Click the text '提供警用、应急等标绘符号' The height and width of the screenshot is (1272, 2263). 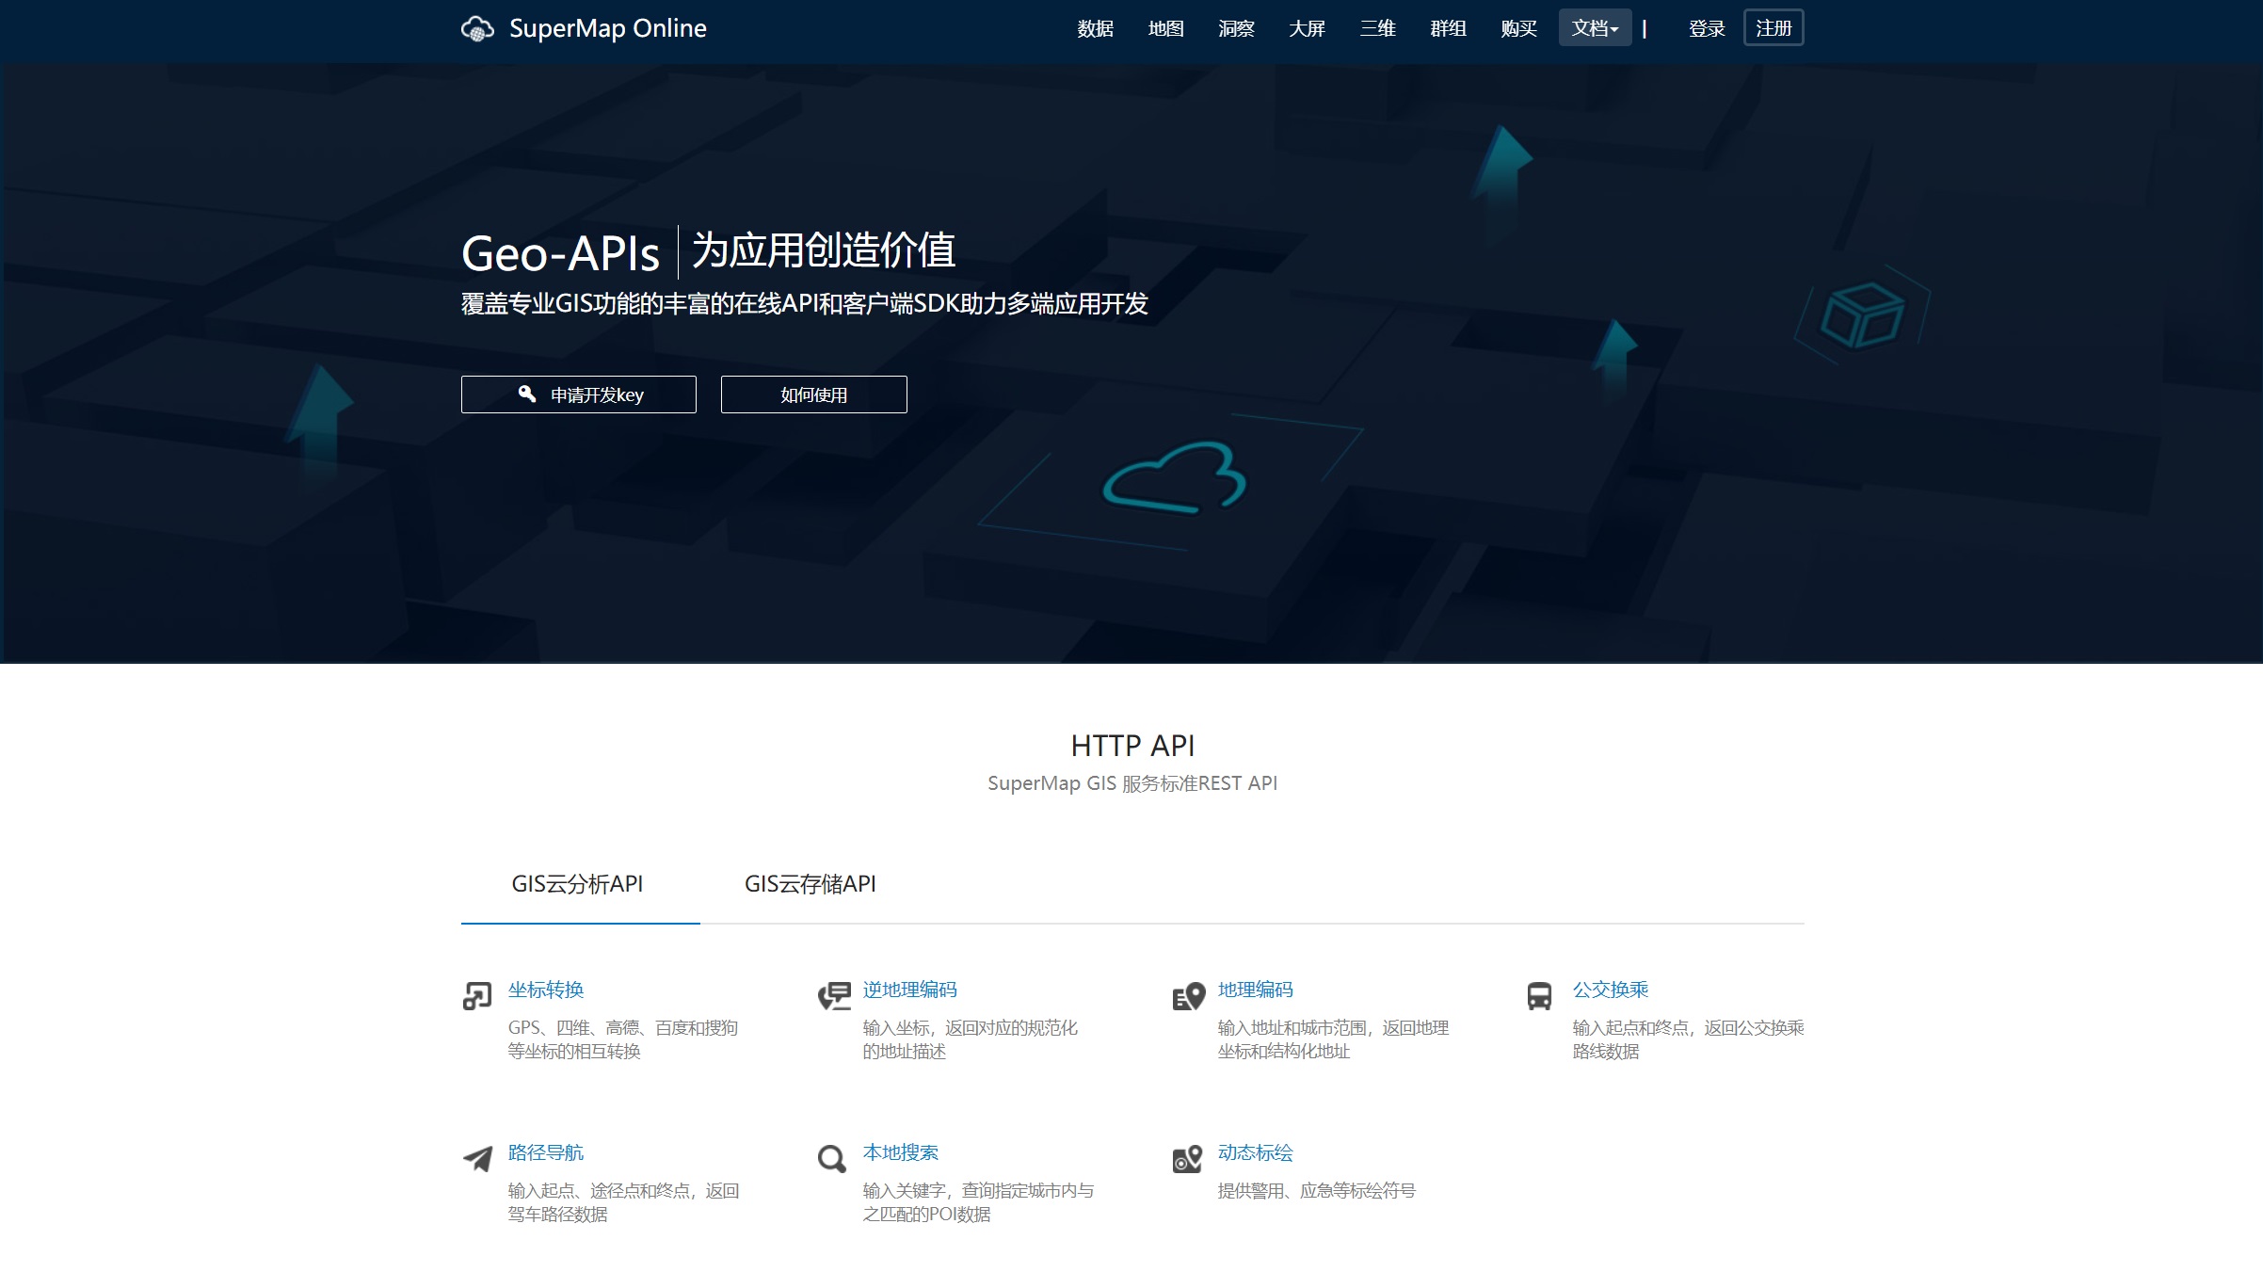[x=1316, y=1191]
